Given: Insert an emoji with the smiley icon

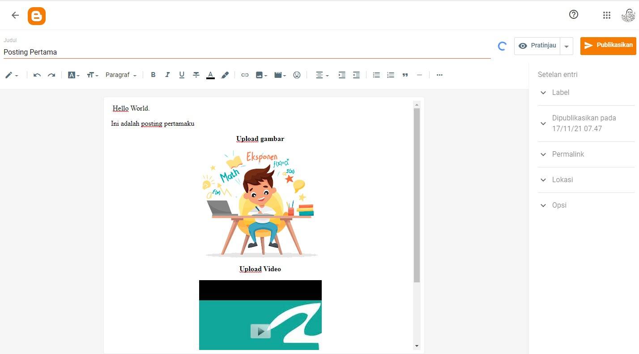Looking at the screenshot, I should 297,75.
